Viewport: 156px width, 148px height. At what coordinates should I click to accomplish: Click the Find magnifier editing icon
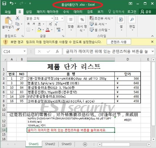132,19
